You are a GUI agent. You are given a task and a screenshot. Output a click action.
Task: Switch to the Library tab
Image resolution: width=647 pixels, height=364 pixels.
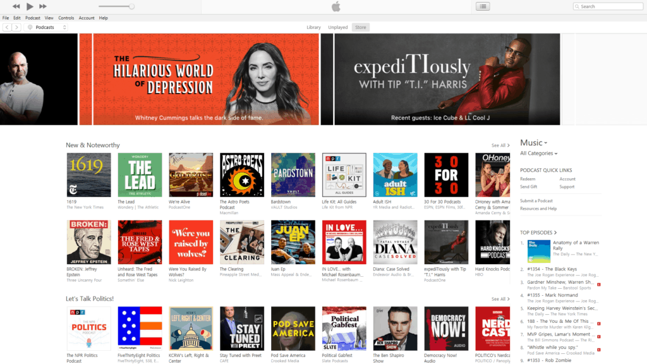[x=313, y=27]
